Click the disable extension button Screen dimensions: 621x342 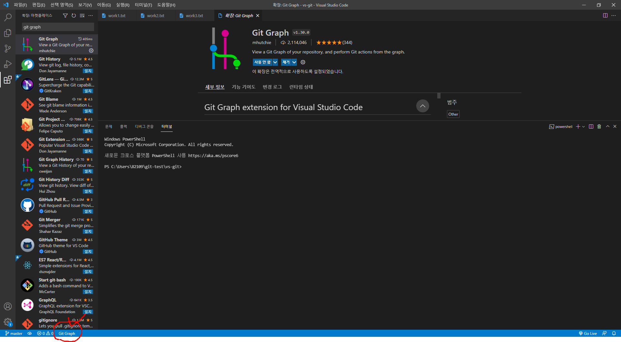[x=262, y=62]
